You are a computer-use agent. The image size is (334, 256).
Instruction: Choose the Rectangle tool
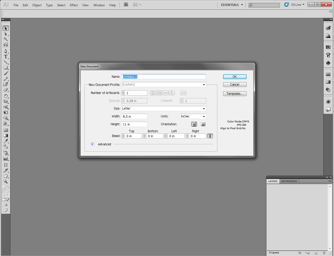pos(6,68)
